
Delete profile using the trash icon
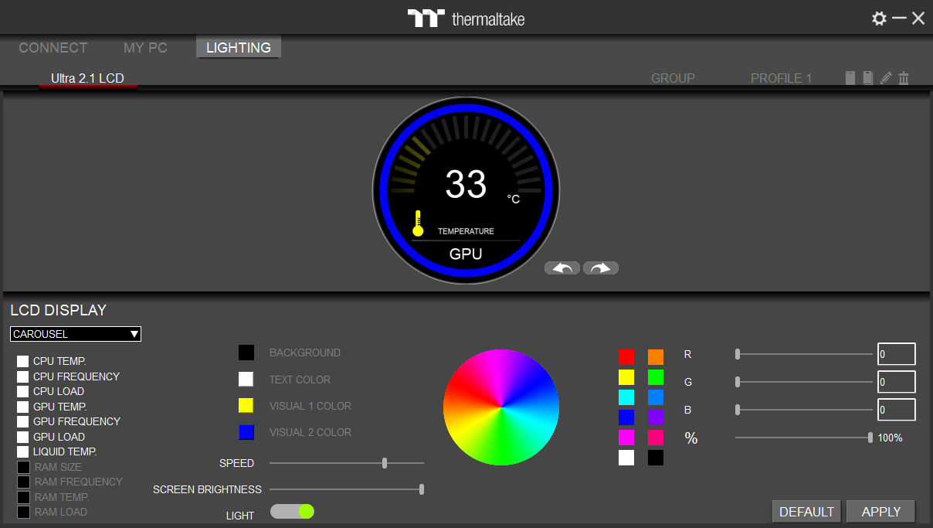point(904,78)
